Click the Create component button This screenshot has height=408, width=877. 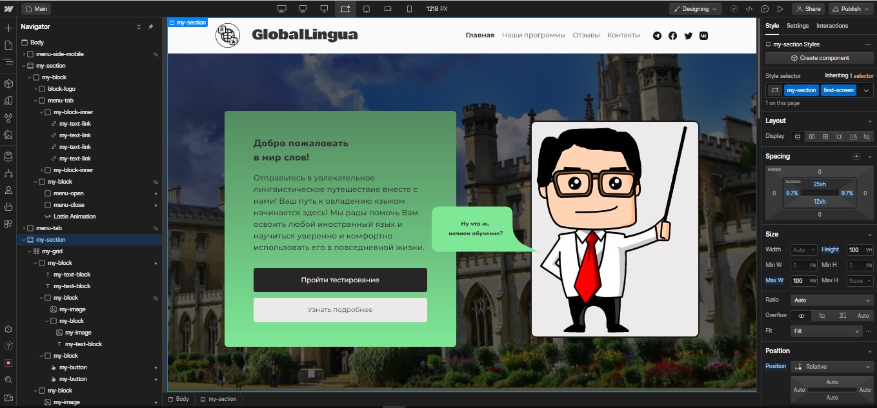819,58
